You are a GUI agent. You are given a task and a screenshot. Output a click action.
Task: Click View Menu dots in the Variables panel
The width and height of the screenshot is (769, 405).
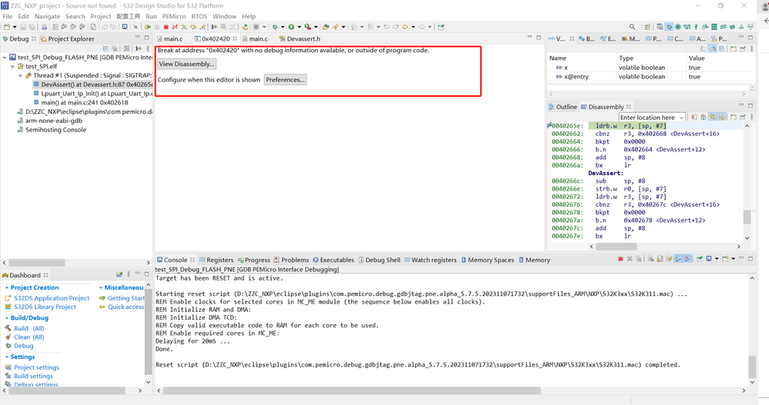(751, 48)
